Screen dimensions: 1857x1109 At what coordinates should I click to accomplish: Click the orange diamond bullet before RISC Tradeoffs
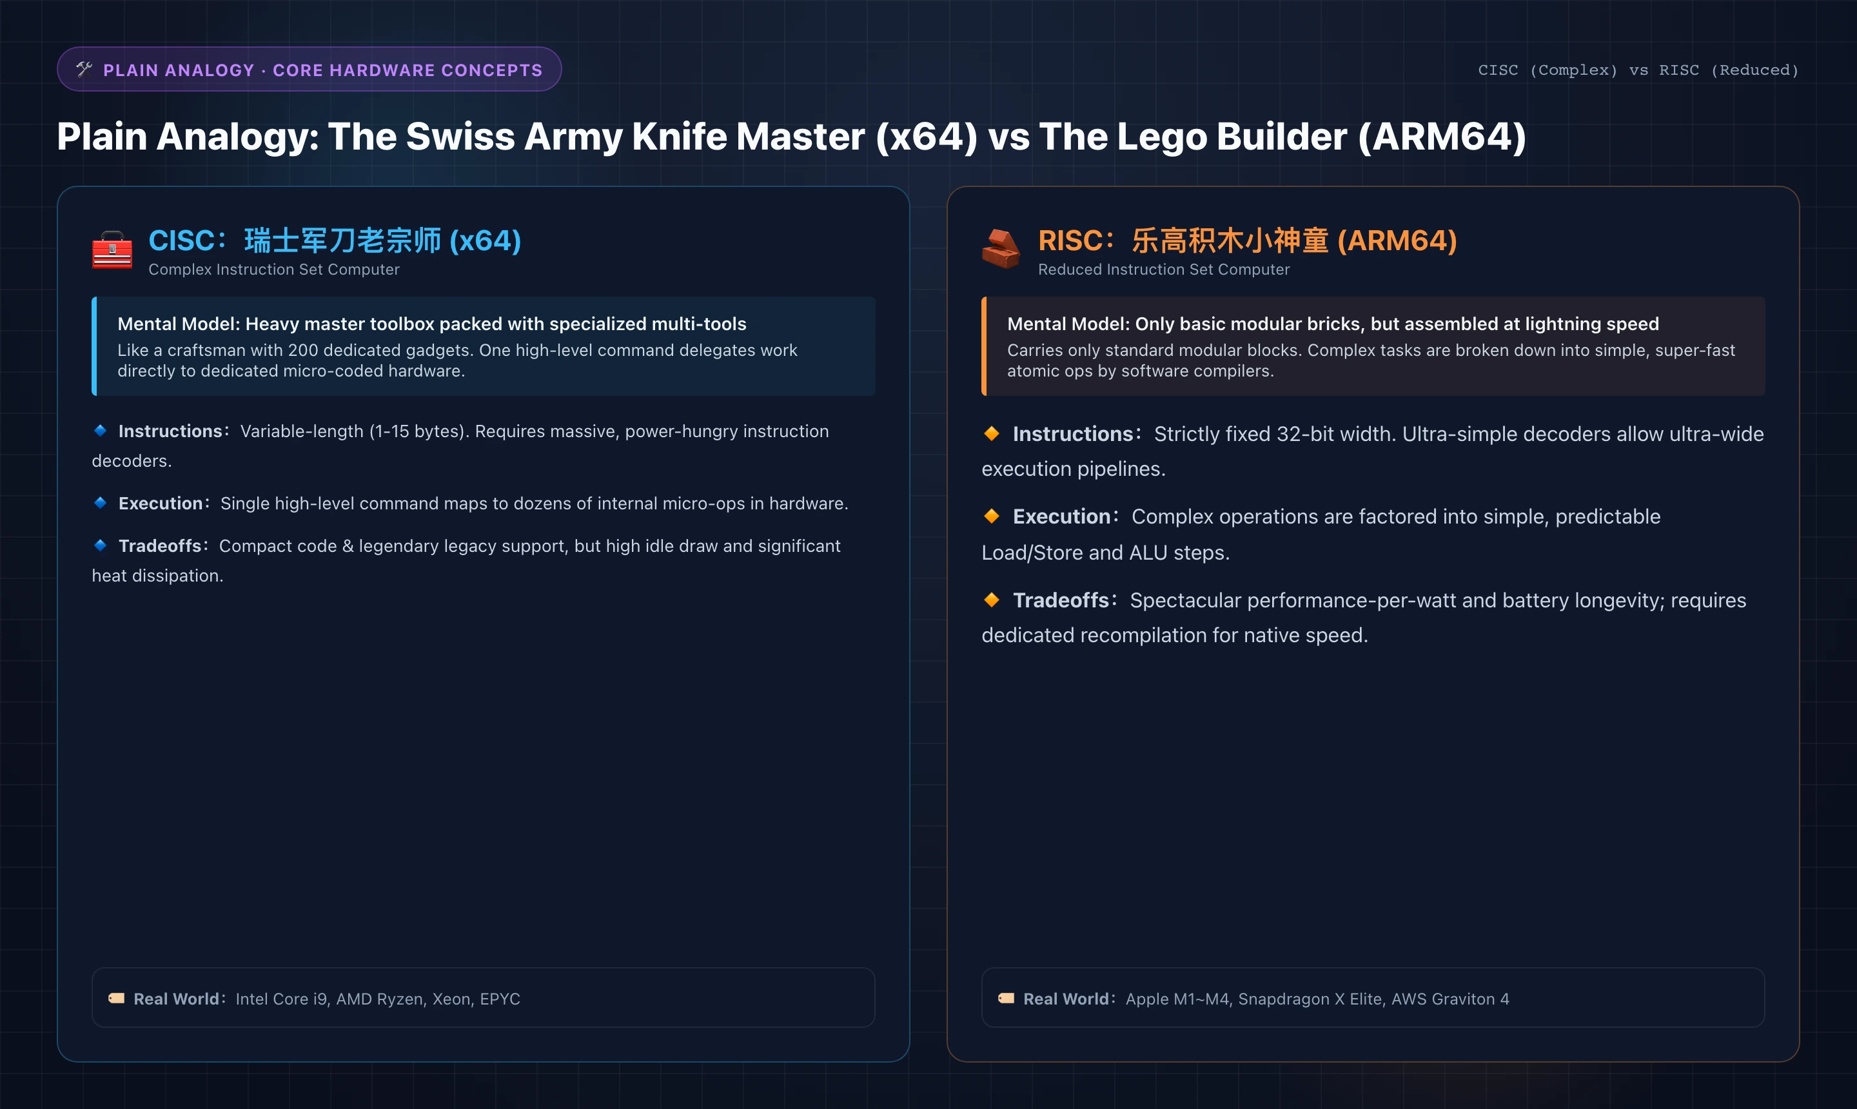(x=992, y=600)
